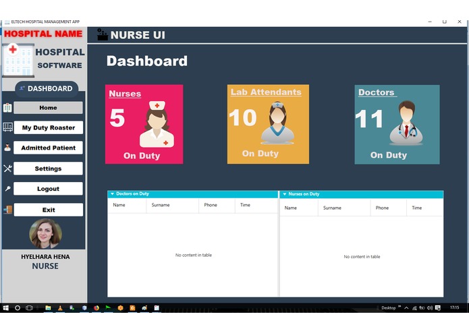Sort Nurses on Duty by Surname column

344,208
